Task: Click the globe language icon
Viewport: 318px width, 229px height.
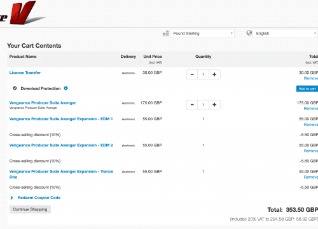Action: click(249, 33)
